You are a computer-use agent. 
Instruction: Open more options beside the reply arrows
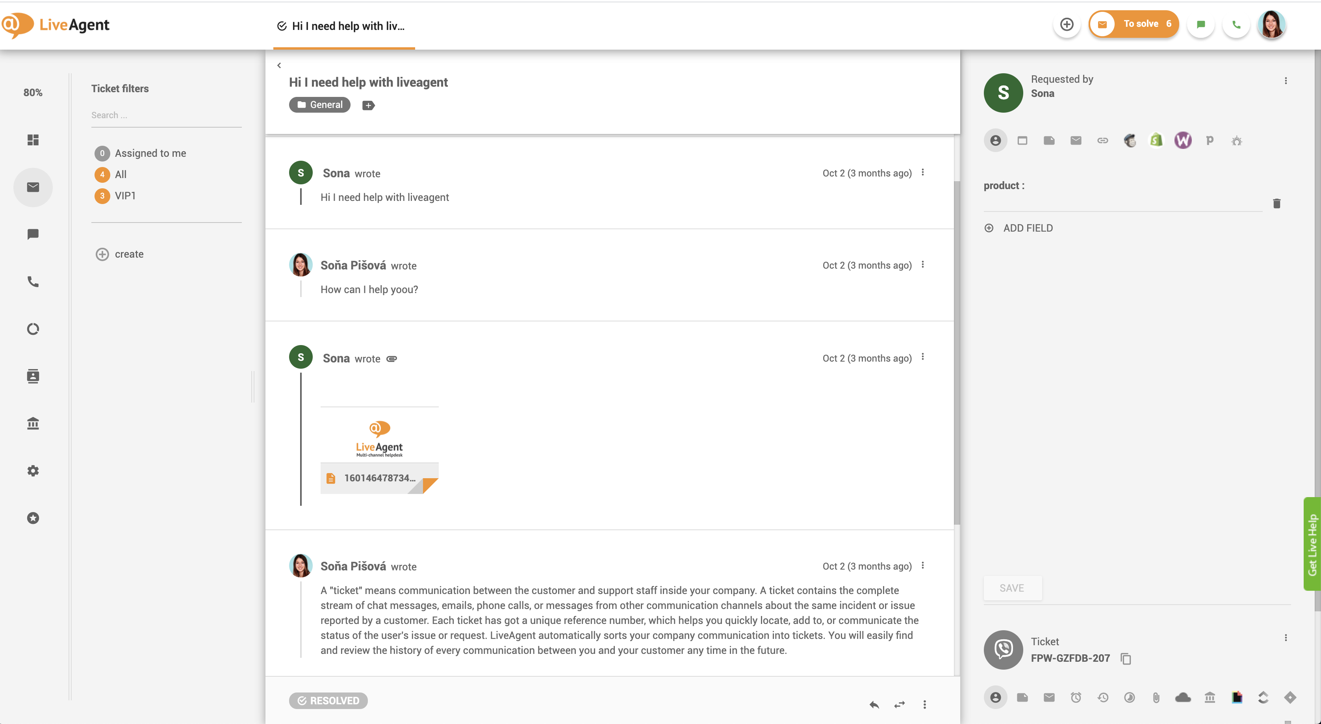[x=925, y=705]
